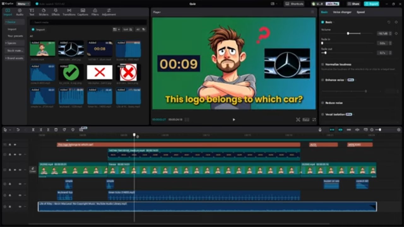Screen dimensions: 404x227
Task: Toggle the timeline linkage icon
Action: 349,130
